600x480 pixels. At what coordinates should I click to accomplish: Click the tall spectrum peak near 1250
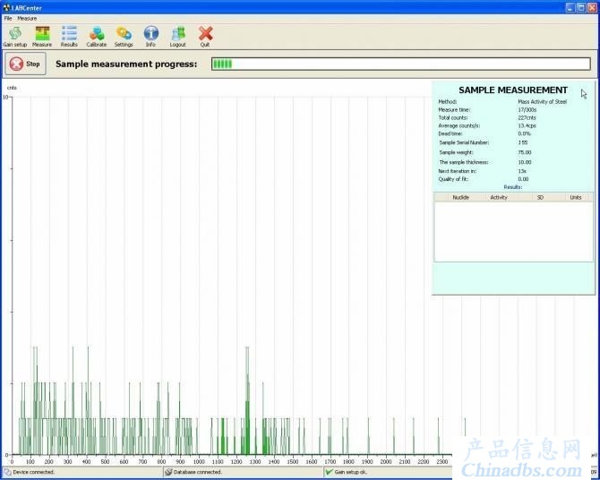tap(247, 400)
